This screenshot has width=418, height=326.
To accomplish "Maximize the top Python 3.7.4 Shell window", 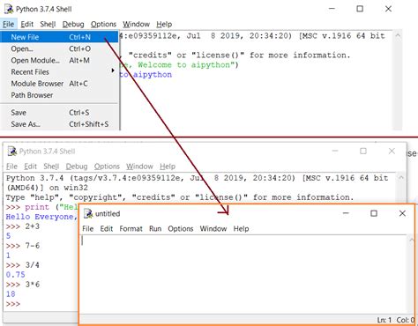I will 360,9.
